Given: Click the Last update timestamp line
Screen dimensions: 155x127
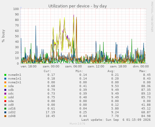Looking at the screenshot, I should tap(116, 120).
